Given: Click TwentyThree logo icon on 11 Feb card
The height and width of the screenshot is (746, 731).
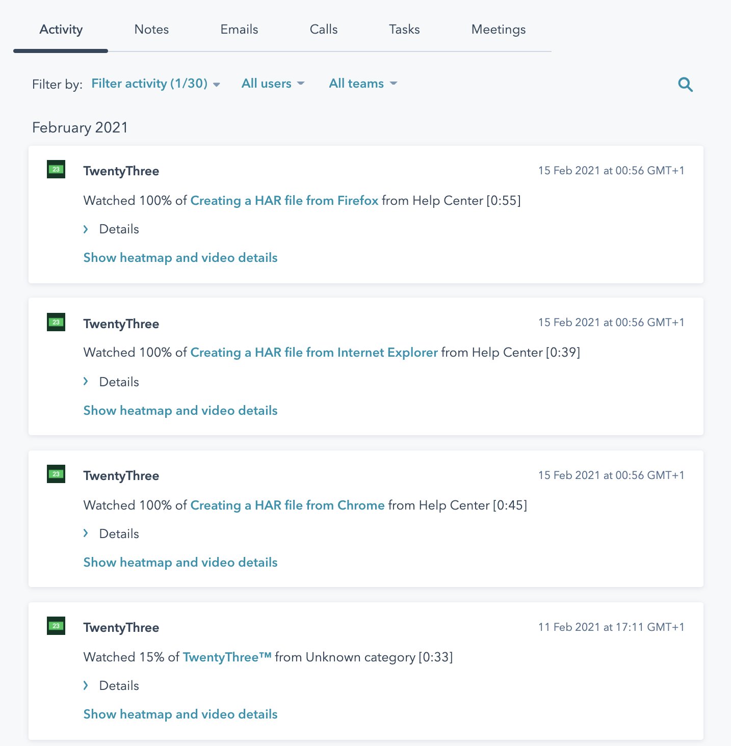Looking at the screenshot, I should point(56,626).
